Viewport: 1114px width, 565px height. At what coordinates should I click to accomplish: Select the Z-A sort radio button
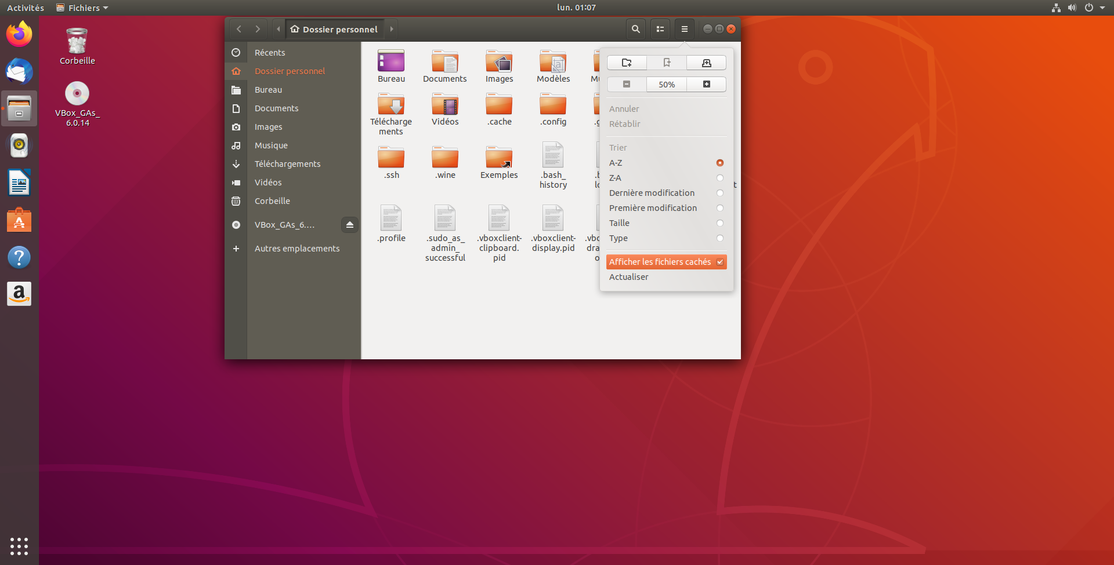click(720, 178)
